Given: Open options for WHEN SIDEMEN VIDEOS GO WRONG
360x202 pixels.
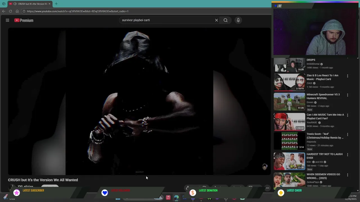Looking at the screenshot, I should (347, 175).
